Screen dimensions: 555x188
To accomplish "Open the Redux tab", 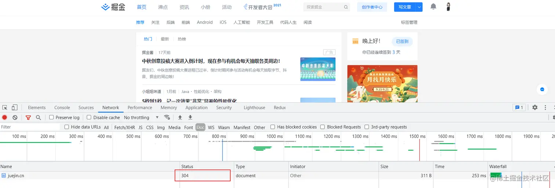I will coord(280,108).
